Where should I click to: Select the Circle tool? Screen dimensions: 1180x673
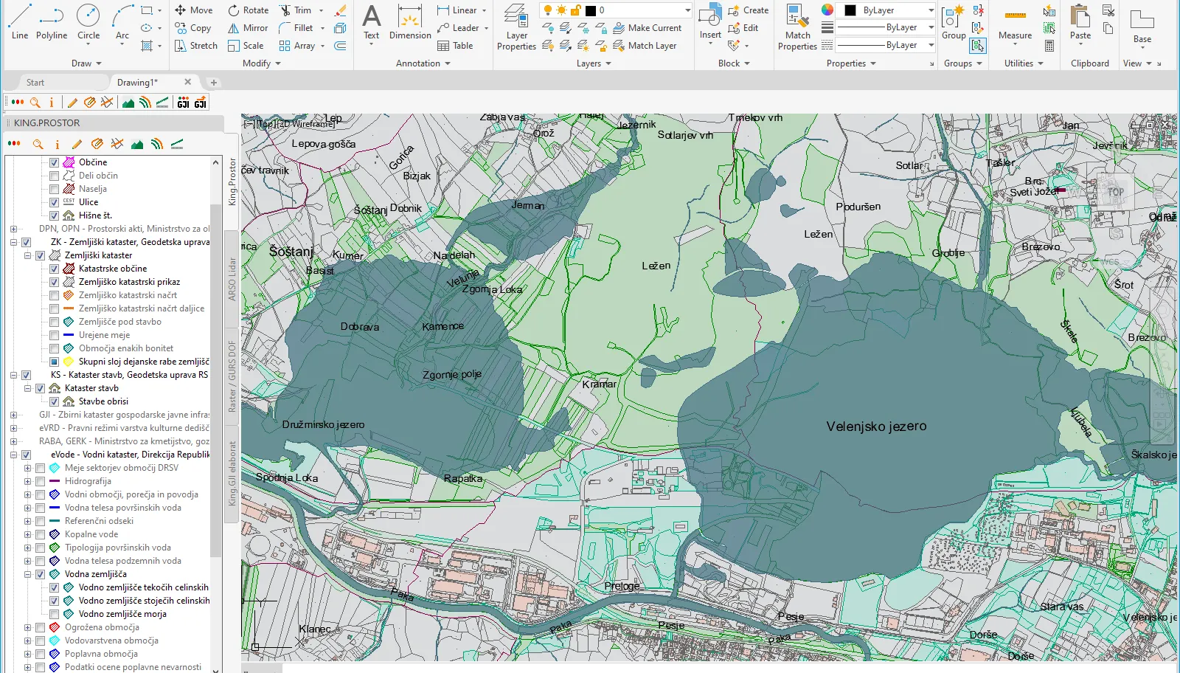(88, 21)
